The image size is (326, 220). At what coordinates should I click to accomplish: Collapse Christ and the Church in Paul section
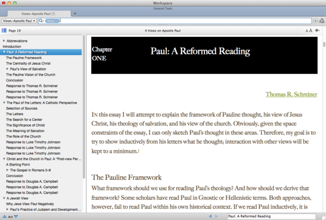4,159
